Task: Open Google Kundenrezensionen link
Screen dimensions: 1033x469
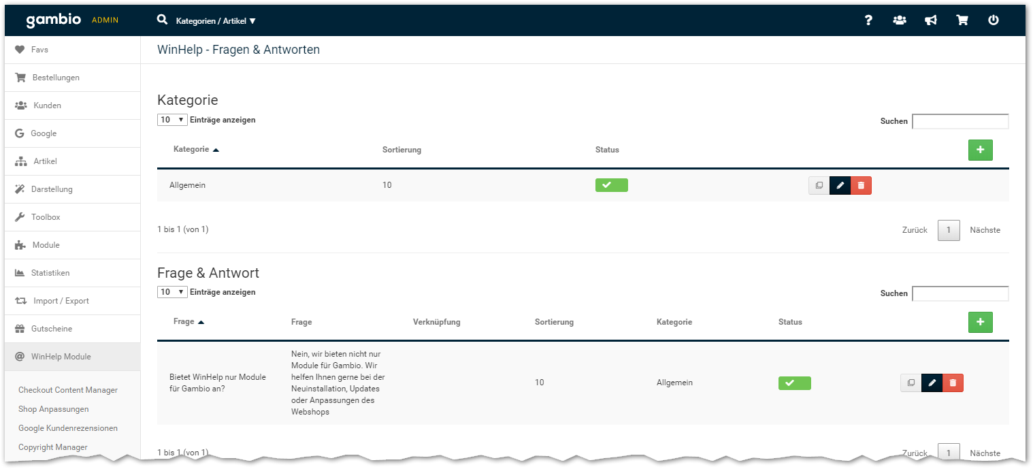Action: point(68,428)
